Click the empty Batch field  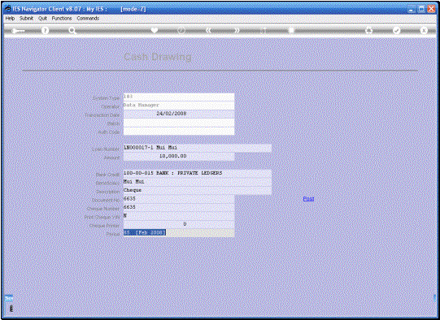[179, 123]
